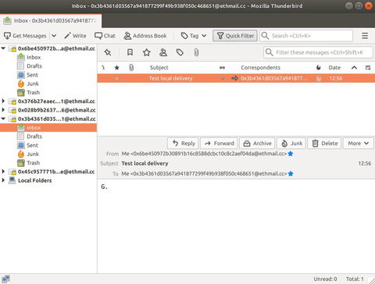Click star next to To address
Screen dimensions: 375x284
click(291, 174)
